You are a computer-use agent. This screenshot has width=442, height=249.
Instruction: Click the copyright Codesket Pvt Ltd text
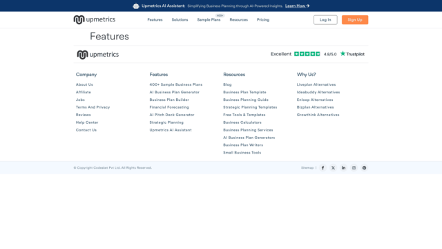pos(113,167)
